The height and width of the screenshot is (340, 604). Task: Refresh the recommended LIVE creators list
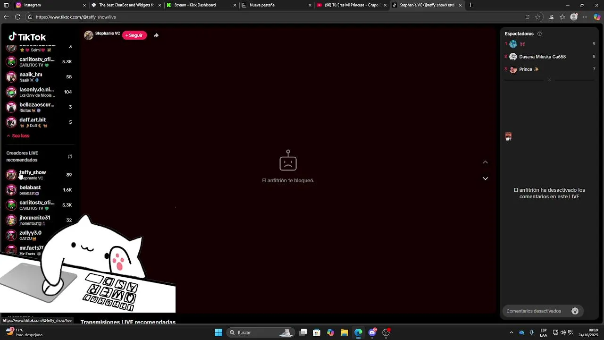[70, 156]
